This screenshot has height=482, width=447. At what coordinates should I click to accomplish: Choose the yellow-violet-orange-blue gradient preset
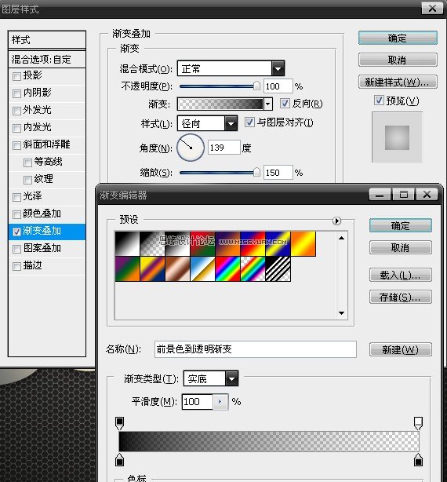152,269
